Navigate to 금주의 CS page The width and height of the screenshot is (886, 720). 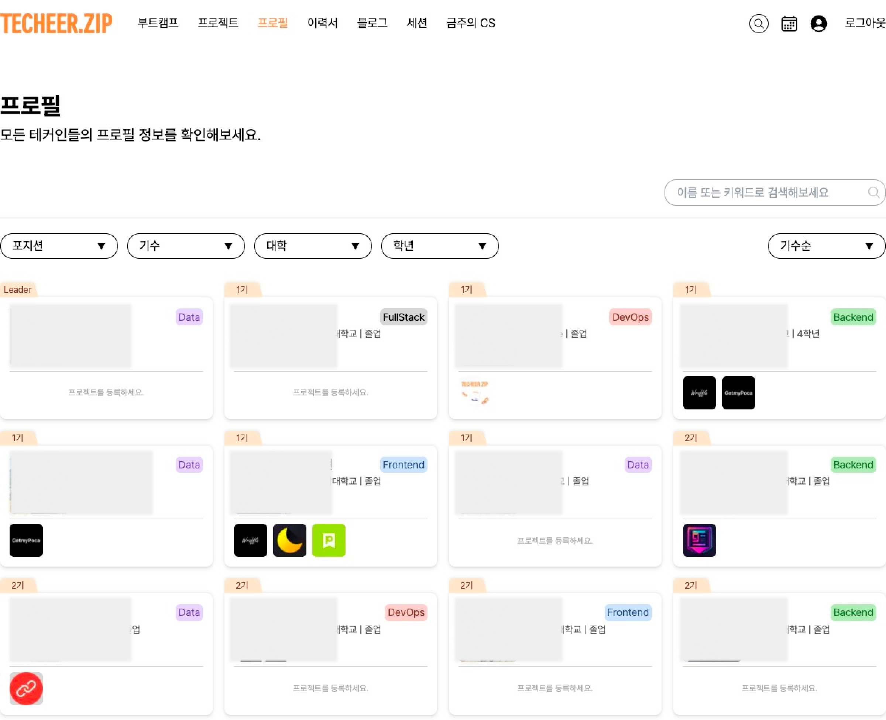tap(470, 23)
